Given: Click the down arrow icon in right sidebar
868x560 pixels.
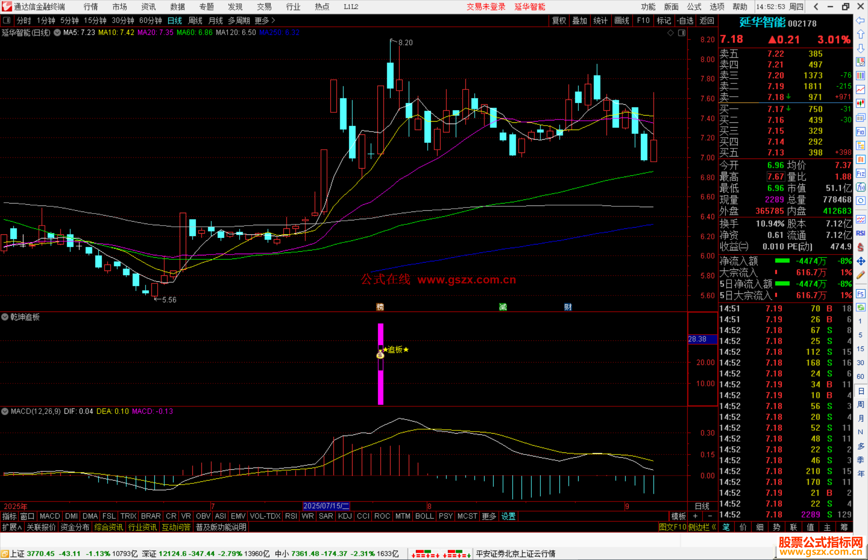Looking at the screenshot, I should click(860, 48).
